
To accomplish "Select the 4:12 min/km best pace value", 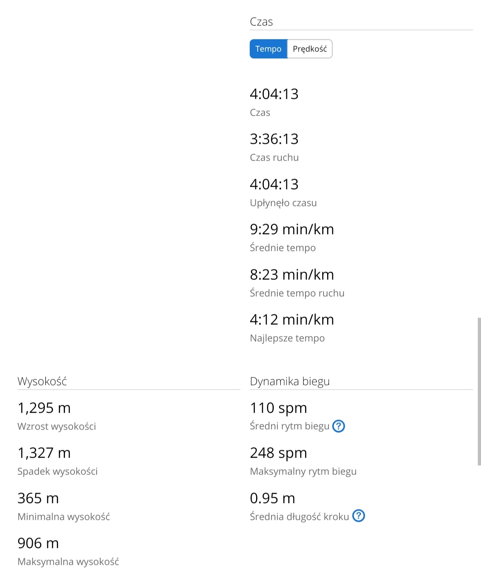I will click(x=292, y=320).
